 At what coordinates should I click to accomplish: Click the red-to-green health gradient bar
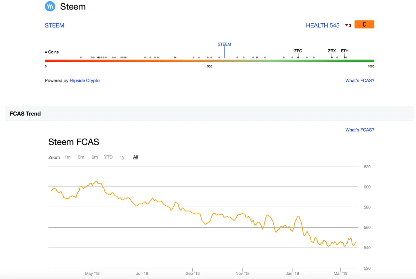coord(210,61)
